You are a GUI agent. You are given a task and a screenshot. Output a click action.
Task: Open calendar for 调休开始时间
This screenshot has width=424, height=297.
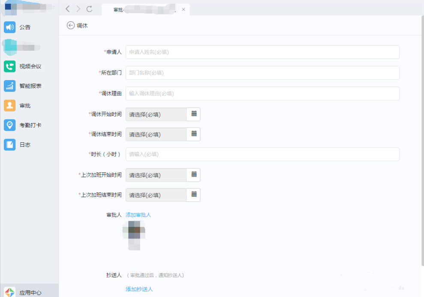(x=194, y=114)
